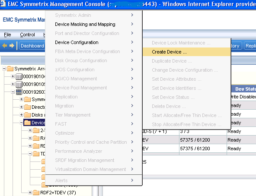Select Create Device menu entry

(187, 52)
